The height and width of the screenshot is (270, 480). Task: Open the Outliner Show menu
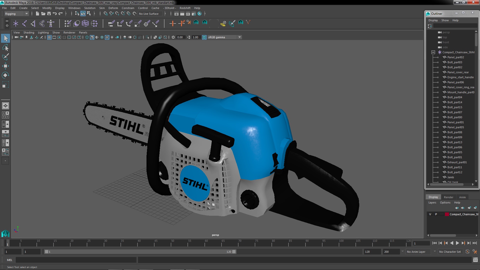(445, 20)
